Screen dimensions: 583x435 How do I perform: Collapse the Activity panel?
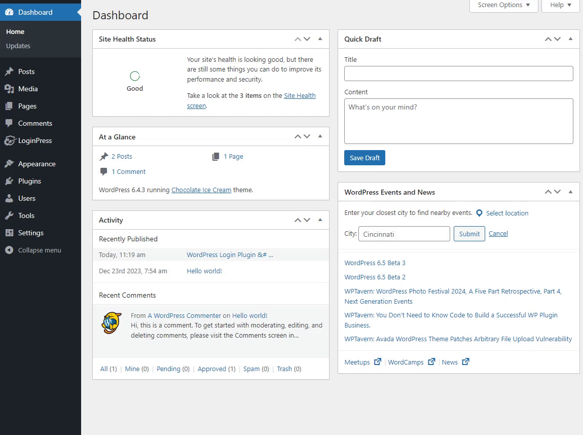click(320, 220)
